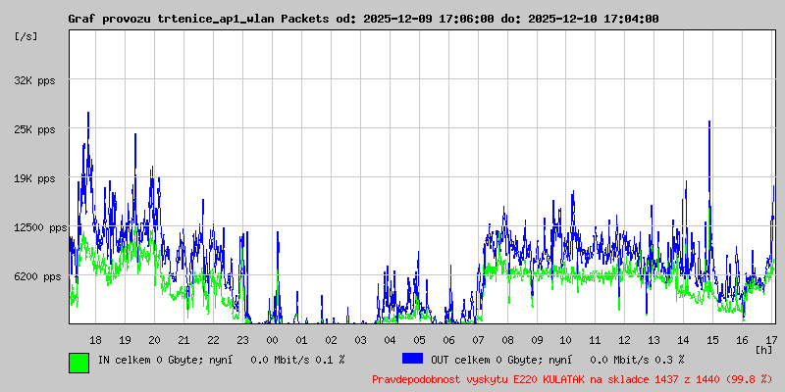The height and width of the screenshot is (392, 785).
Task: Click the '32K pps' y-axis label
Action: [34, 80]
